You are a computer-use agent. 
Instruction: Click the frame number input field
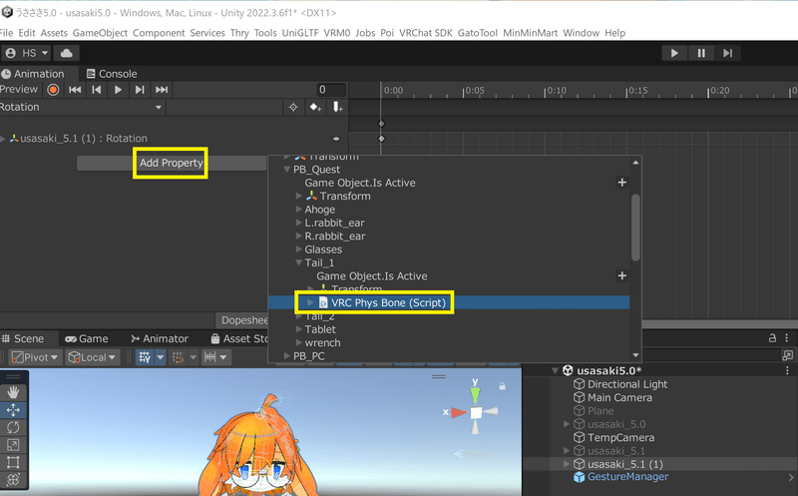[x=331, y=90]
